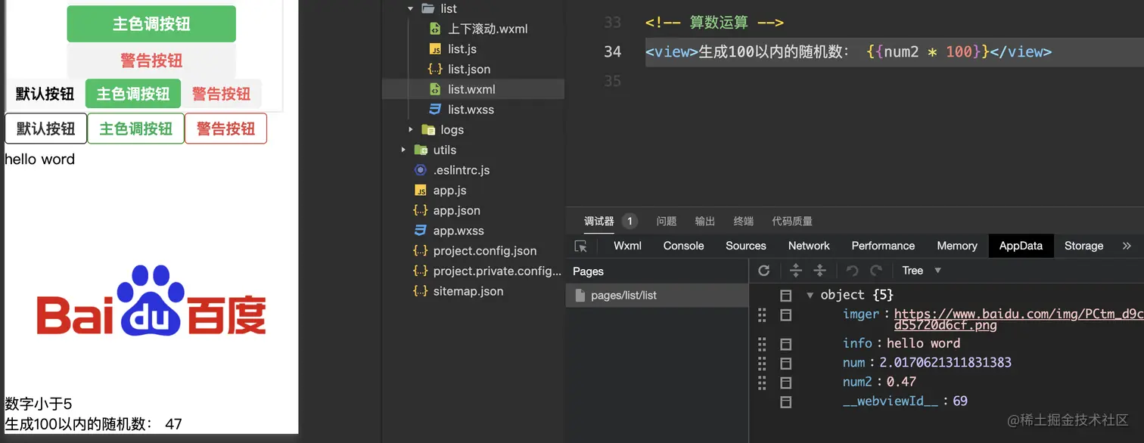The width and height of the screenshot is (1144, 443).
Task: Open the 终端 terminal panel tab
Action: tap(743, 221)
